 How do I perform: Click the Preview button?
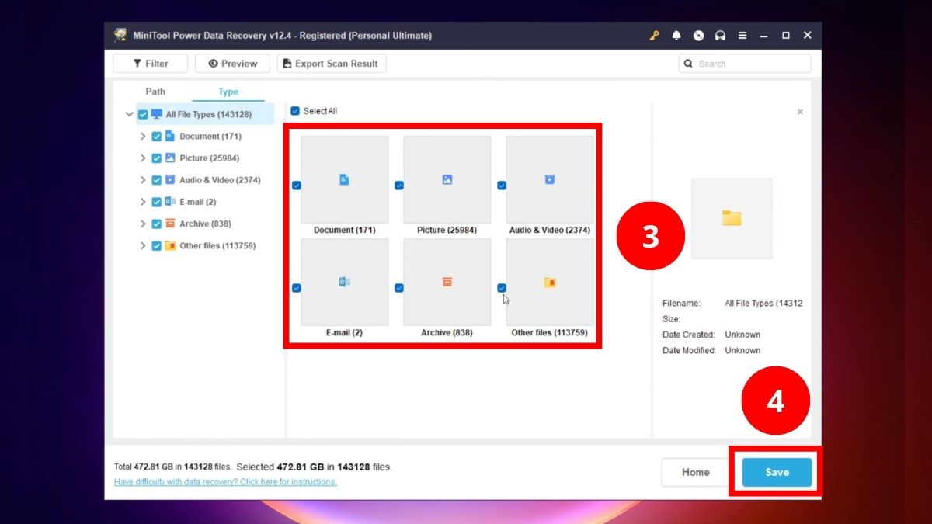coord(232,64)
